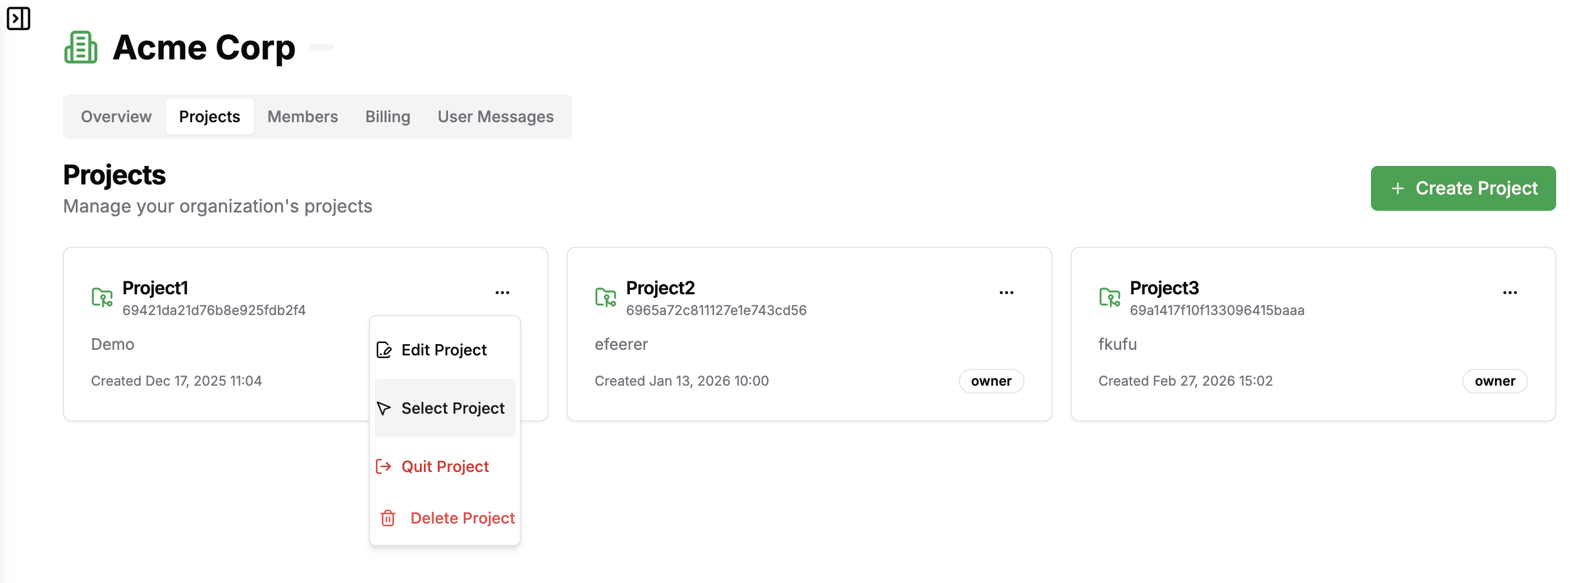1582x583 pixels.
Task: Go to the User Messages tab
Action: 495,117
